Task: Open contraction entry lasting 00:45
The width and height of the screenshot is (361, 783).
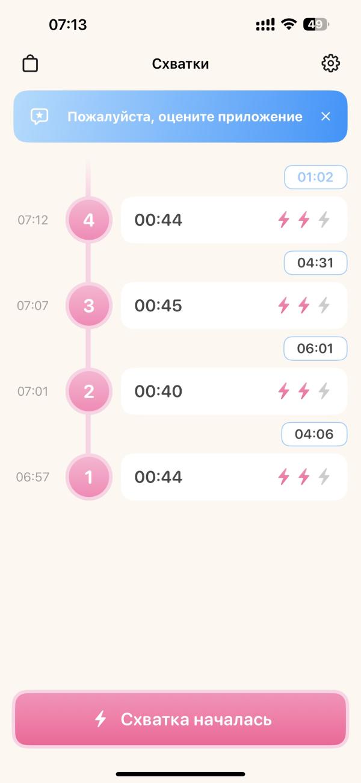Action: click(234, 305)
